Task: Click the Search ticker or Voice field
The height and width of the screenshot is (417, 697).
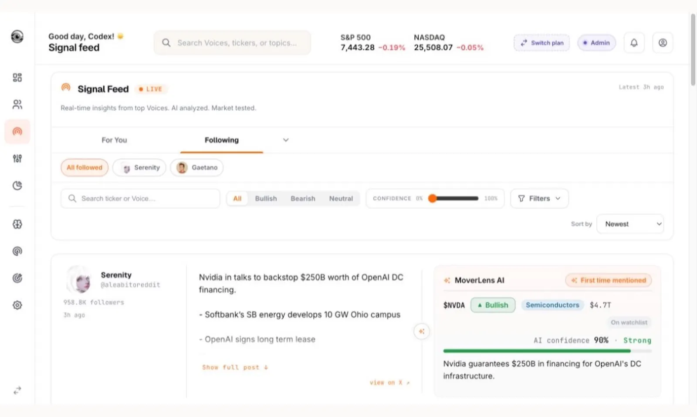Action: point(140,199)
